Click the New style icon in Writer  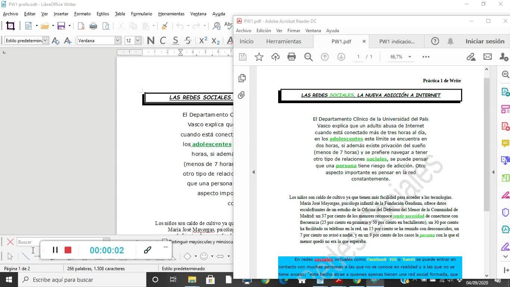coord(68,40)
